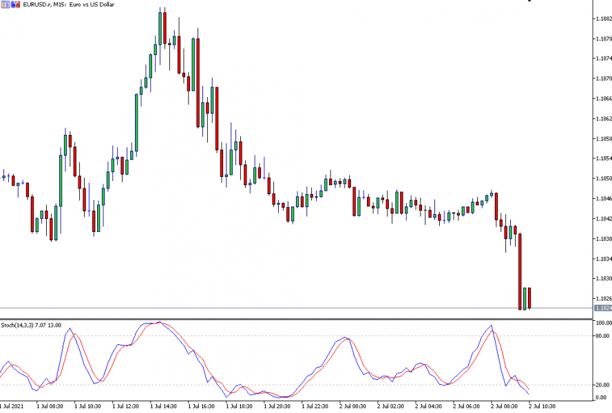Select the 2 Jul 00:30 time axis label

click(x=351, y=406)
